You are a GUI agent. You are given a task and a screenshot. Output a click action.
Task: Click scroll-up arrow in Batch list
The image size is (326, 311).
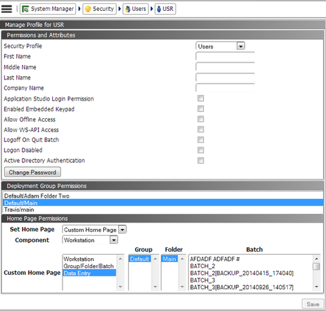tap(316, 259)
